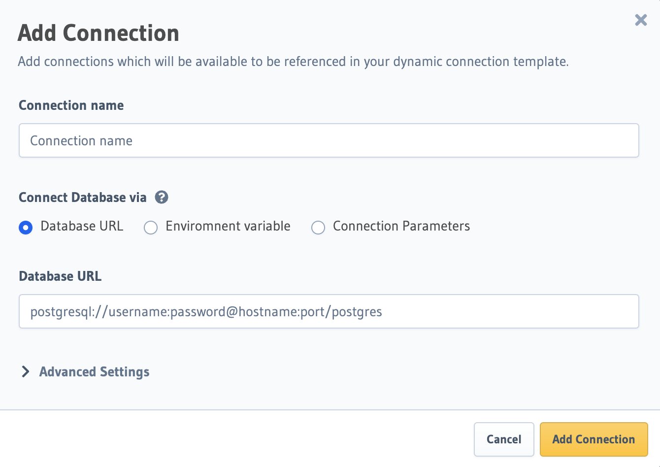
Task: Select the Database URL radio button
Action: (x=26, y=227)
